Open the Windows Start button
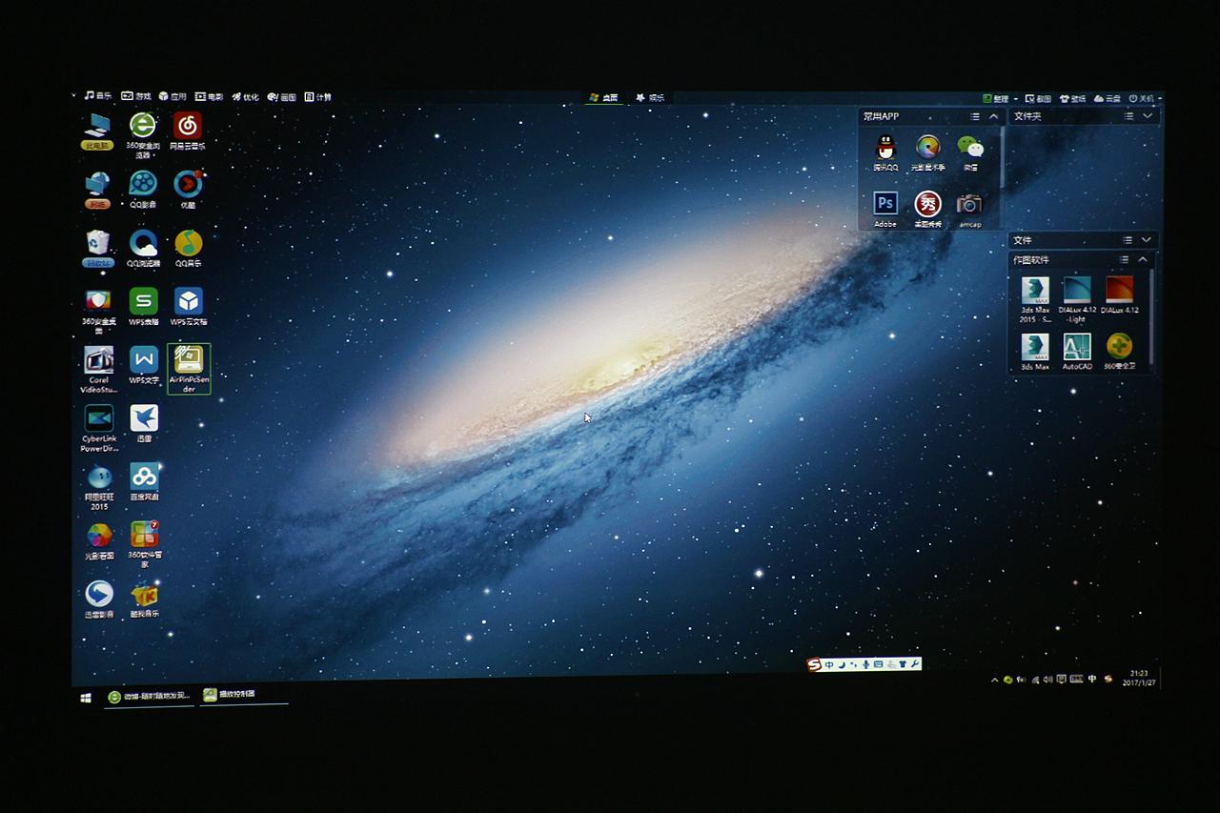 pos(86,698)
